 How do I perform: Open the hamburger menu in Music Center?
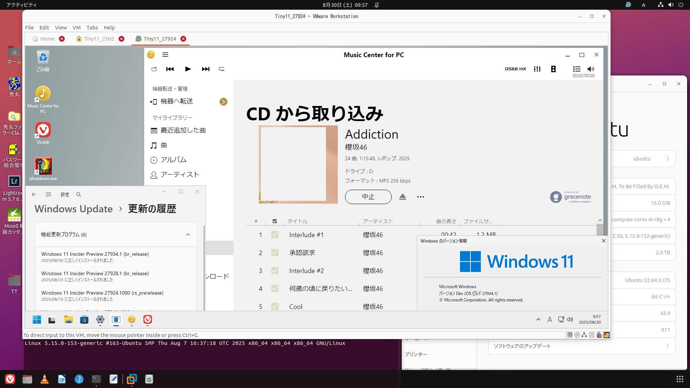tap(165, 55)
